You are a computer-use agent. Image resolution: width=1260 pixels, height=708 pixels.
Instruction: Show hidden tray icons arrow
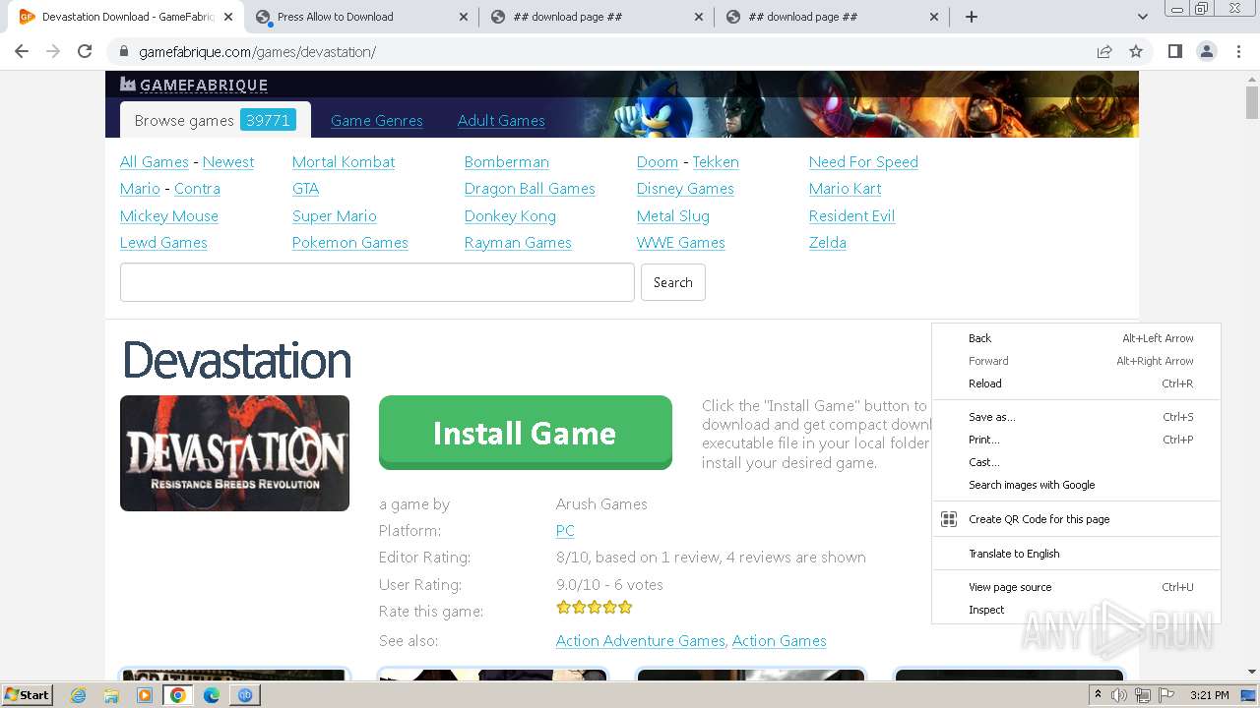1098,695
